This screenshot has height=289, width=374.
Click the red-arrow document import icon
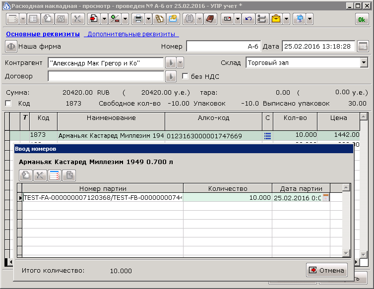pos(94,19)
